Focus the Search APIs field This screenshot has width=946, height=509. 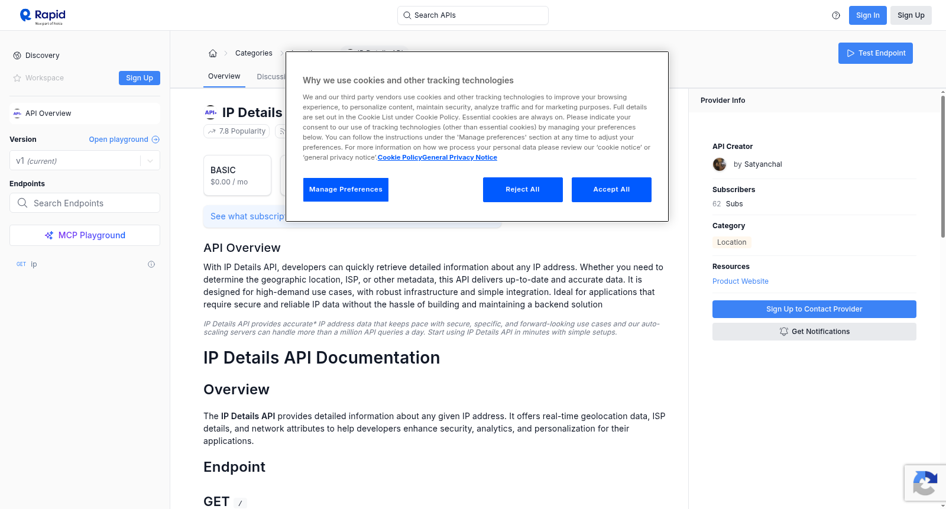[x=473, y=15]
